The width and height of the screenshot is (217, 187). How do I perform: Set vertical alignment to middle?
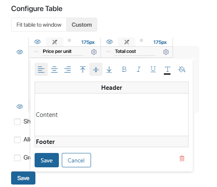pos(96,69)
